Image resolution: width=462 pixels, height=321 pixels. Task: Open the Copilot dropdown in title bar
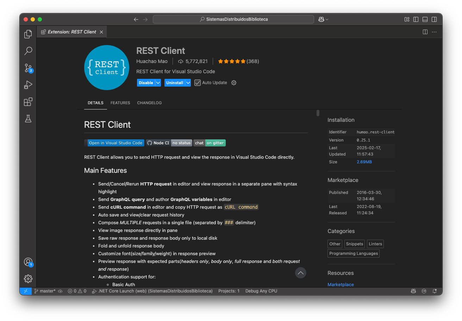[x=323, y=19]
